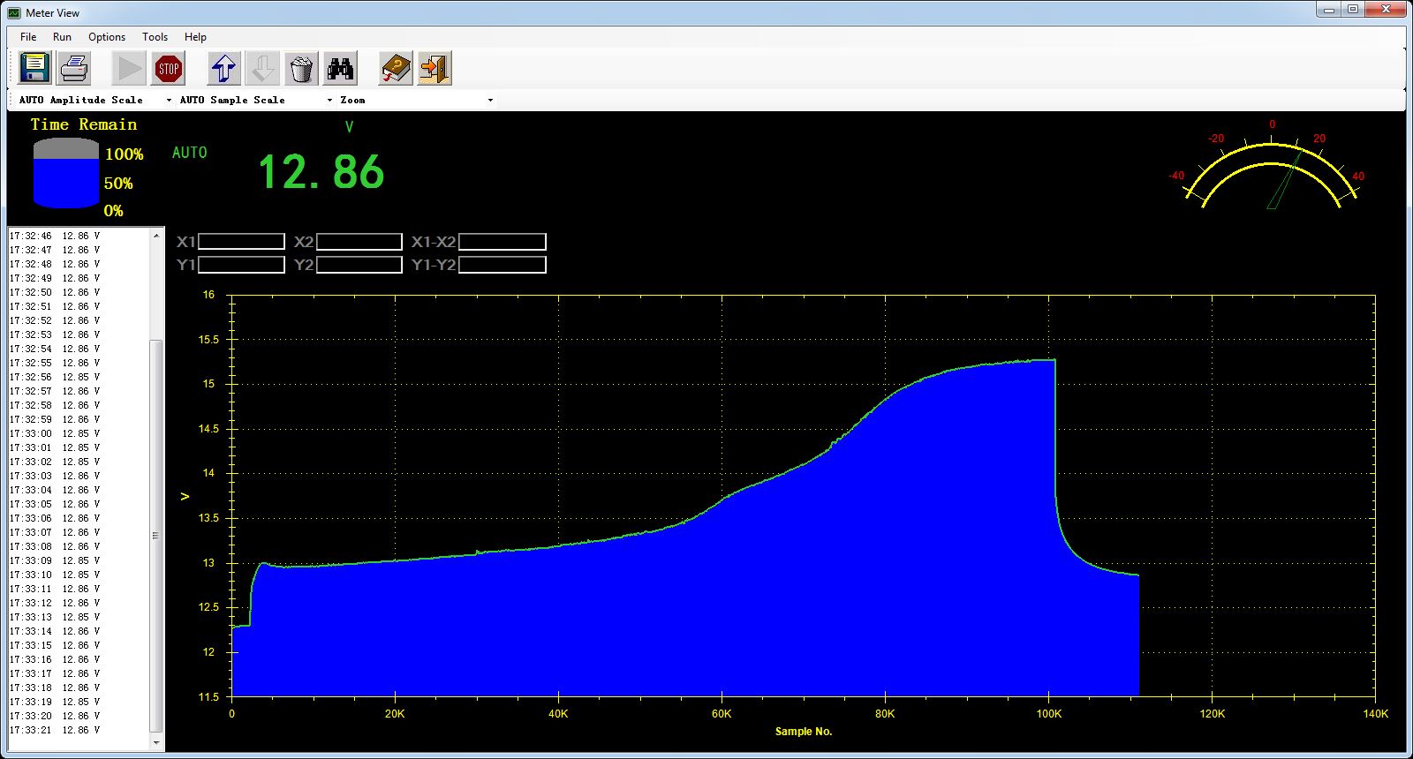Open the Tools menu
This screenshot has width=1413, height=759.
coord(155,37)
